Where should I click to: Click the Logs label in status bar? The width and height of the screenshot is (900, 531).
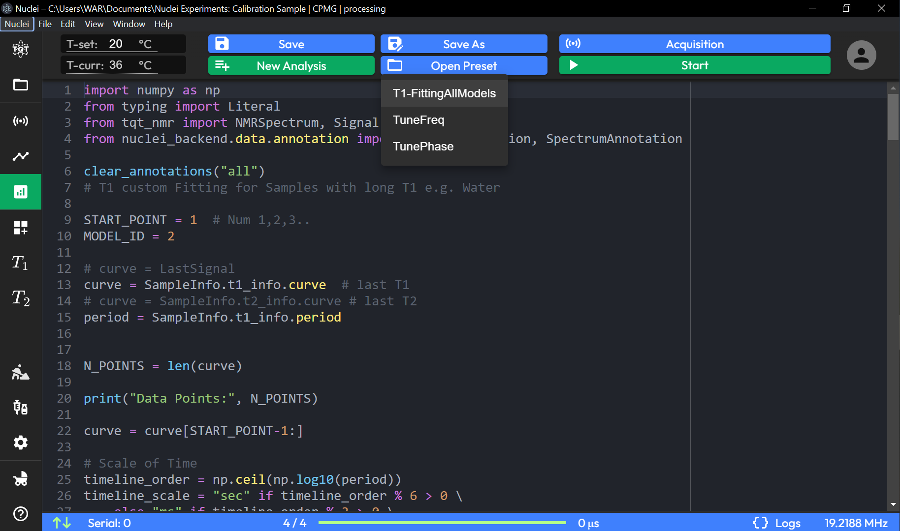click(788, 523)
